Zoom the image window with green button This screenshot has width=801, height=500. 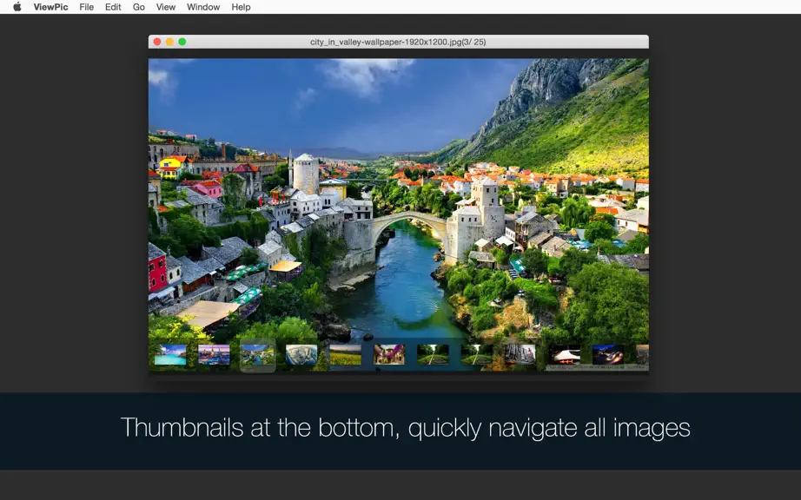(182, 42)
